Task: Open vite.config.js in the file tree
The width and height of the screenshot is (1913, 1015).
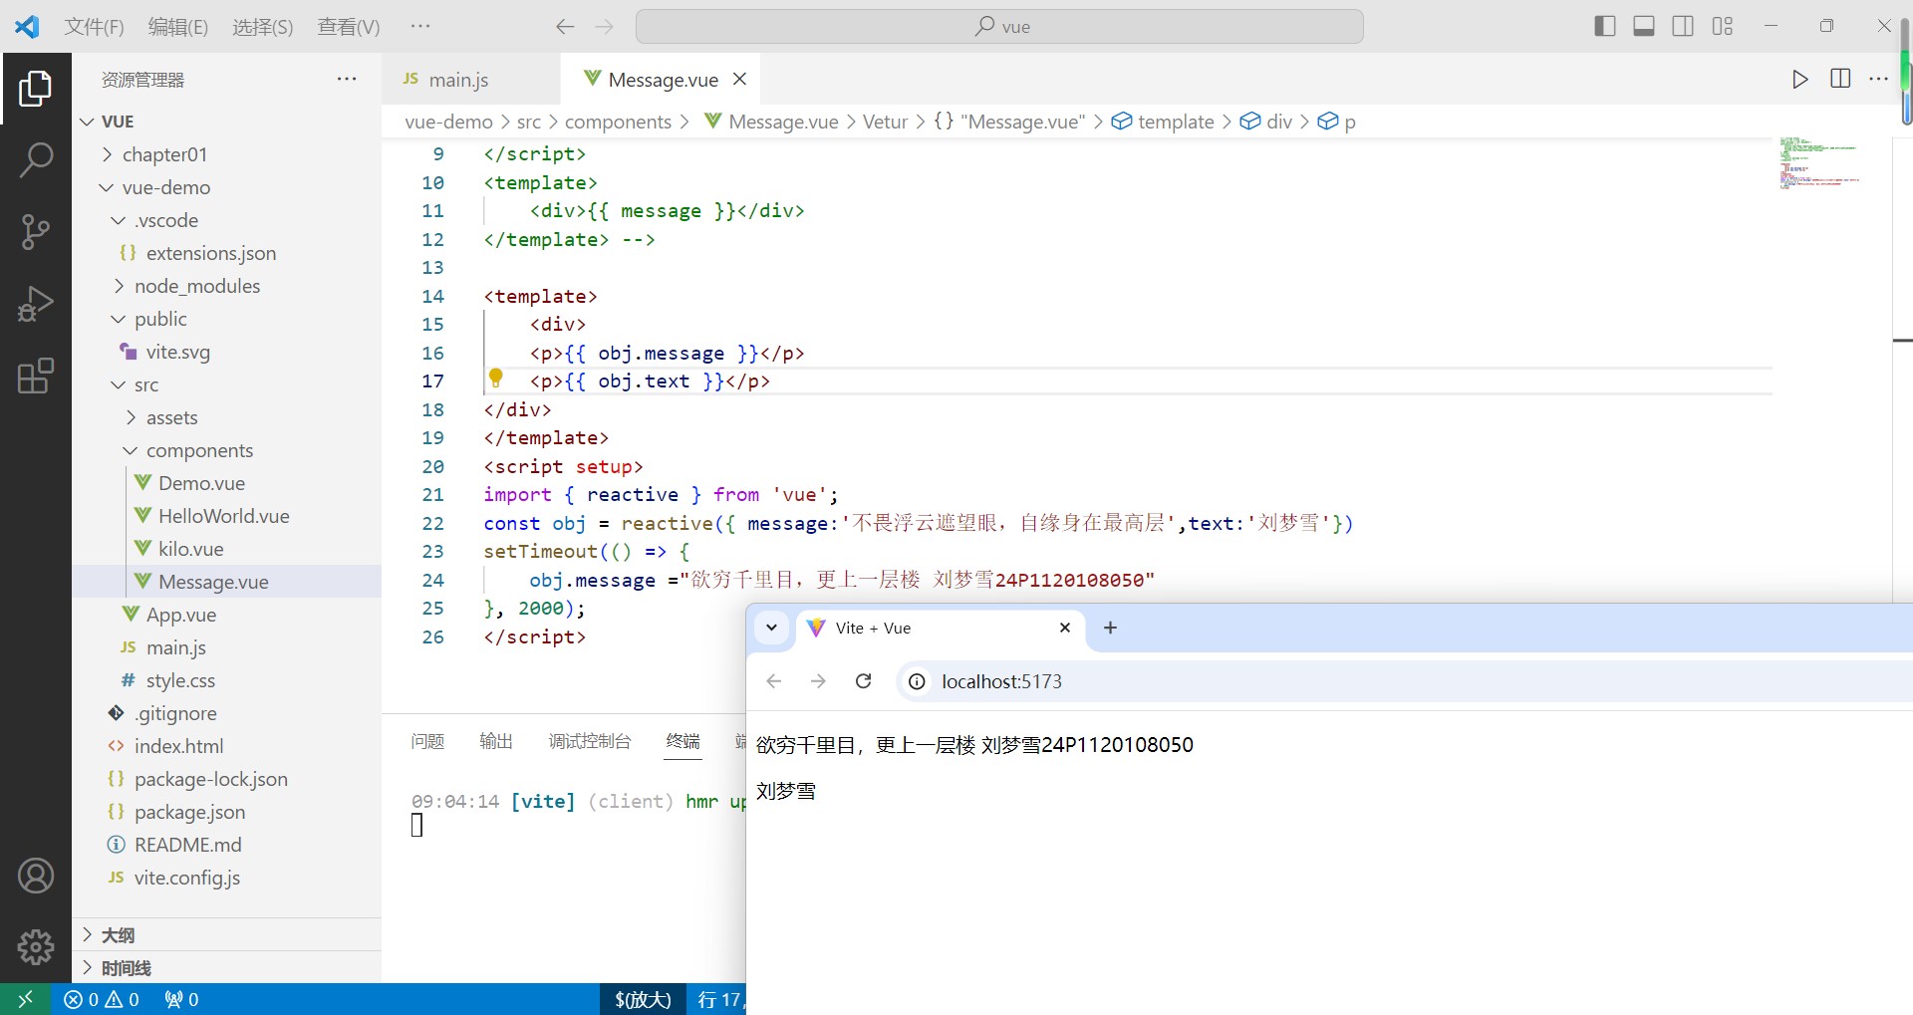Action: tap(186, 878)
